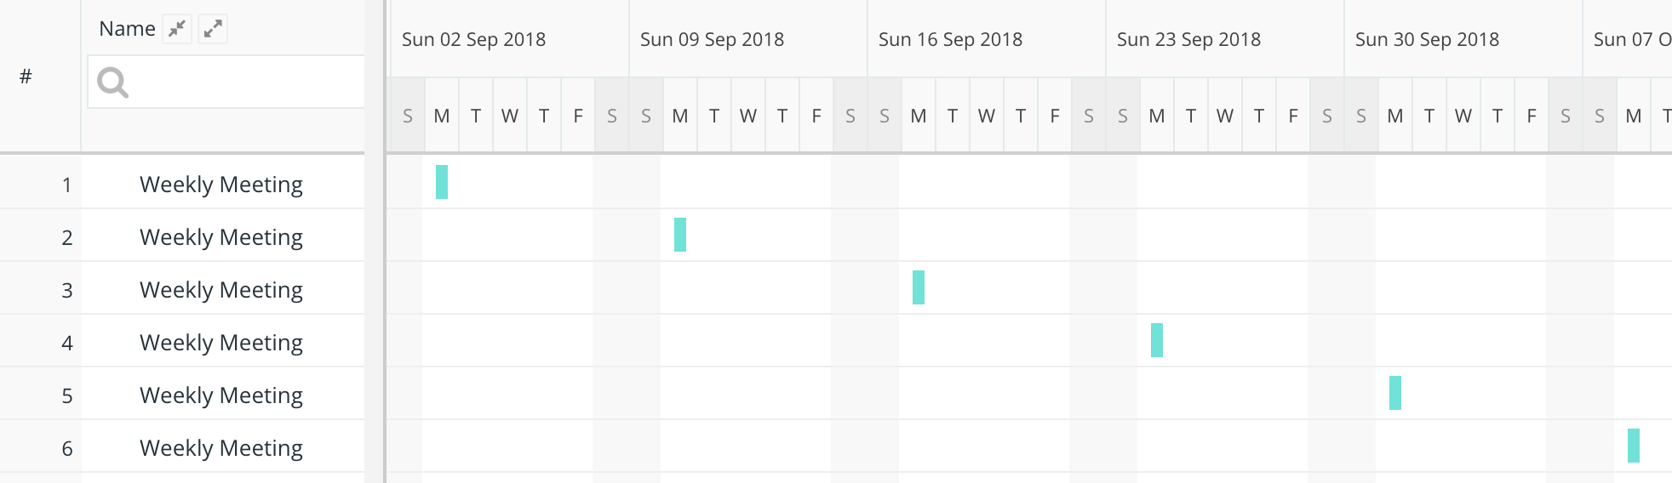Click the search magnifier icon

(x=112, y=82)
